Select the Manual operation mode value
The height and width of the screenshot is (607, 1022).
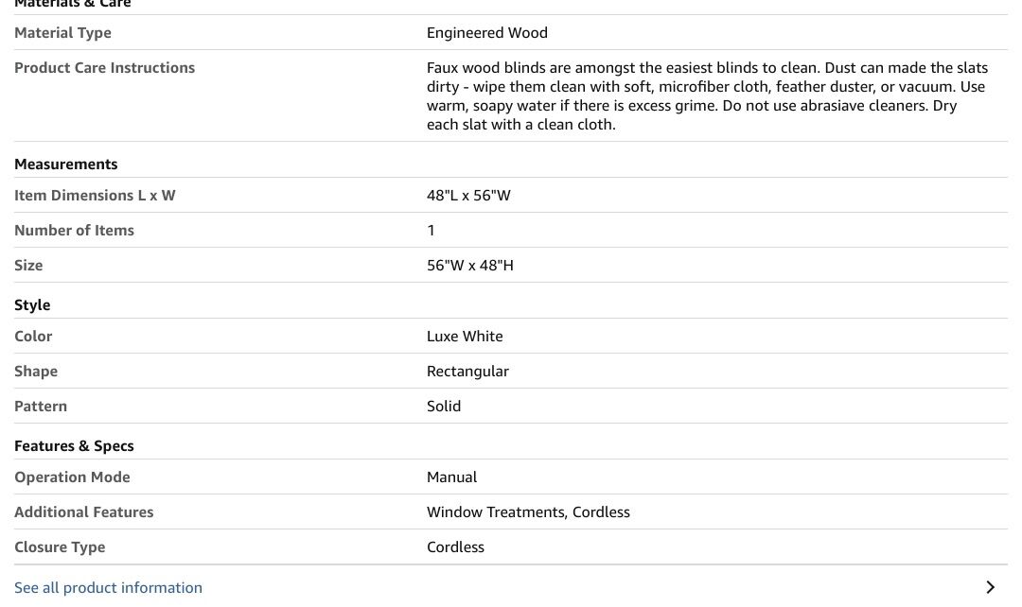(x=451, y=477)
